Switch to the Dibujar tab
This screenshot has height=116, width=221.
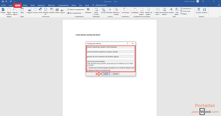[25, 5]
